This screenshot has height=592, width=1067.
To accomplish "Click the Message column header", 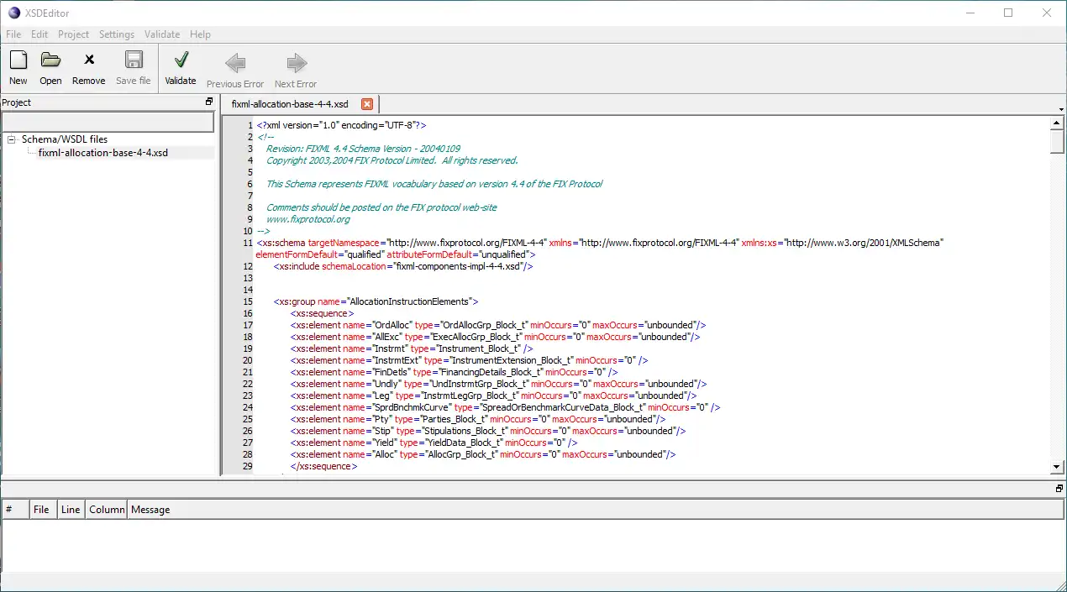I will point(150,510).
